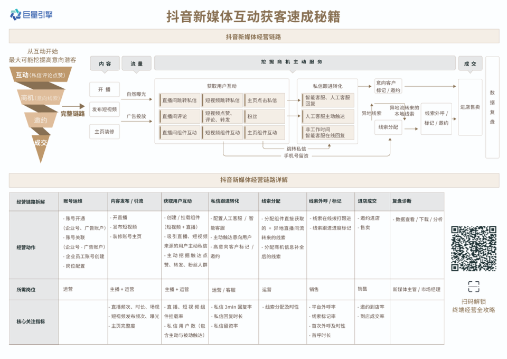Click the 异地线索 label
507x359 pixels.
point(371,113)
